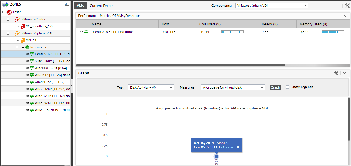This screenshot has height=166, width=351.
Task: Open the Components dropdown
Action: pos(271,6)
